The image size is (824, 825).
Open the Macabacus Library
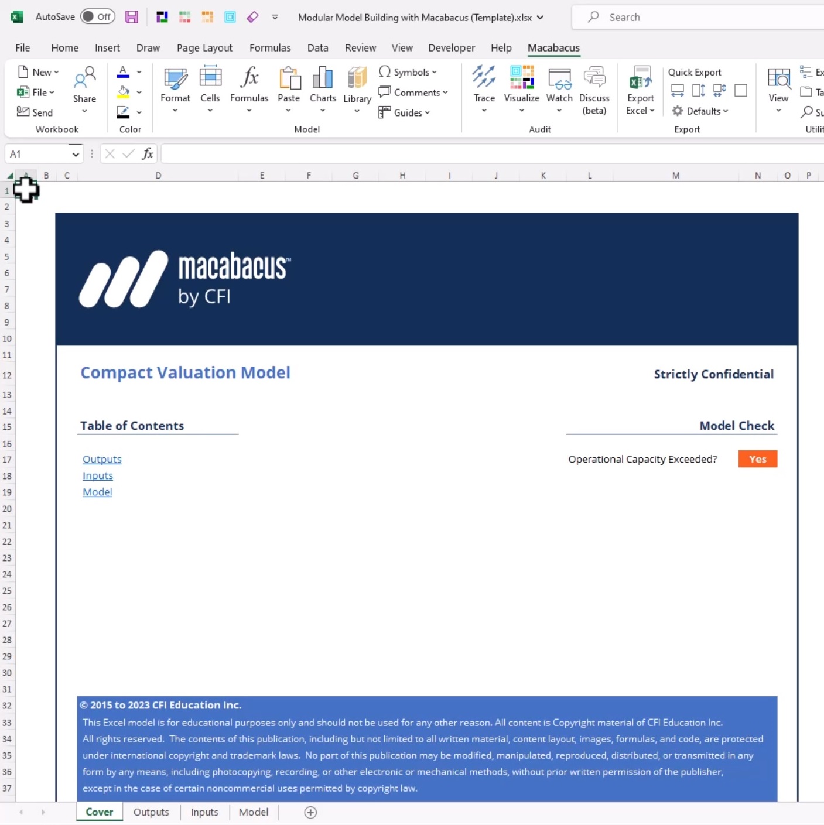(x=357, y=79)
